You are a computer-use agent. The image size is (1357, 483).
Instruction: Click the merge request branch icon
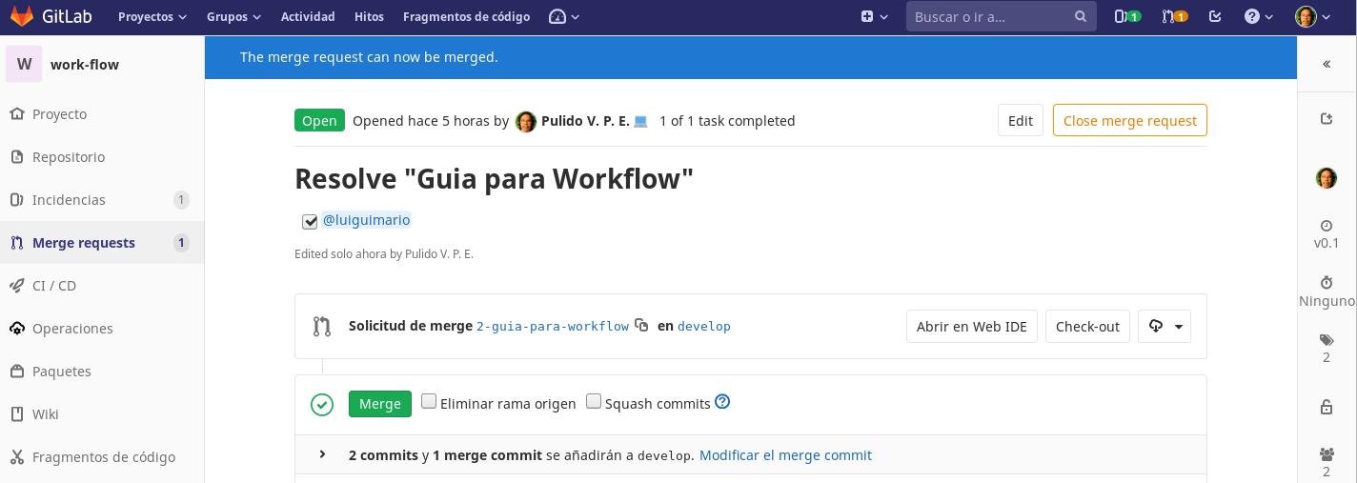[x=322, y=327]
